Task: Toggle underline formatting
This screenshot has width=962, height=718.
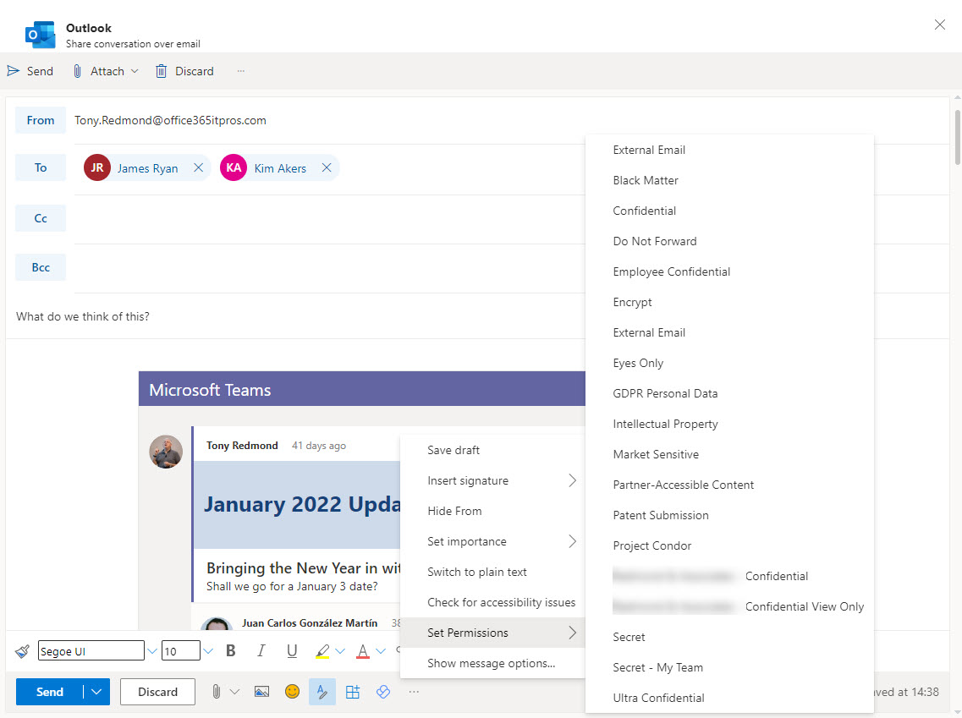Action: pos(291,650)
